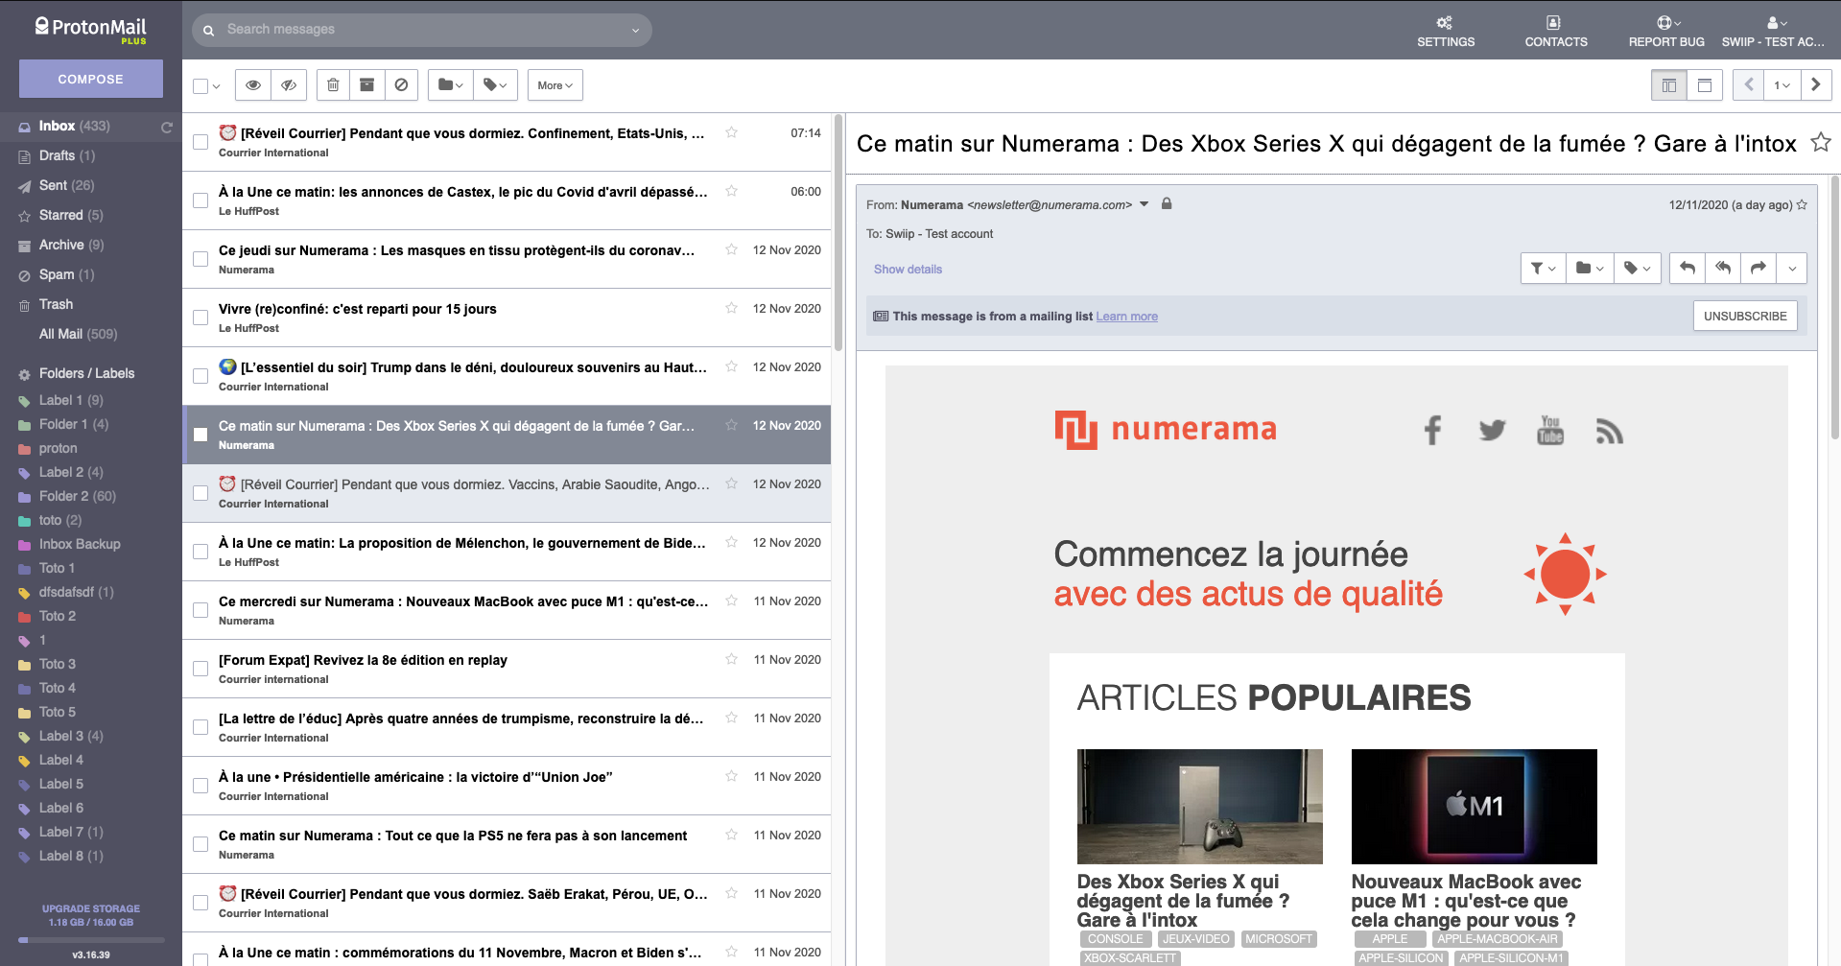The image size is (1841, 966).
Task: Click Upgrade Storage link
Action: 91,908
